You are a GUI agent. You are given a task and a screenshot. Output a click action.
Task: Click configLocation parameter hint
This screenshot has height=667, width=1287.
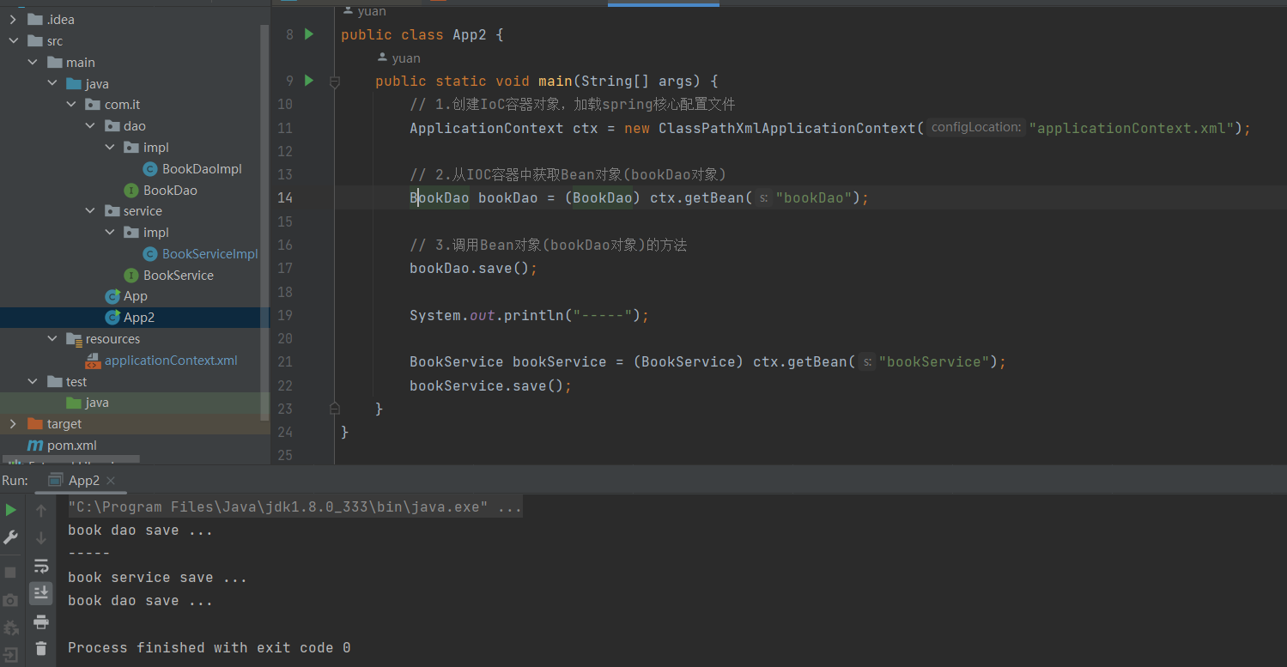tap(976, 128)
